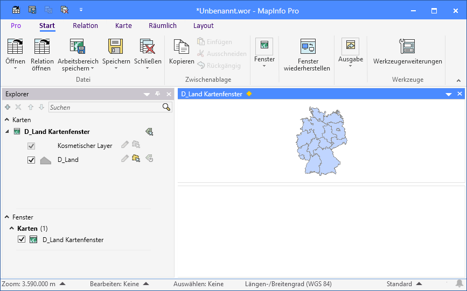Close the Explorer panel
Image resolution: width=467 pixels, height=291 pixels.
(169, 94)
